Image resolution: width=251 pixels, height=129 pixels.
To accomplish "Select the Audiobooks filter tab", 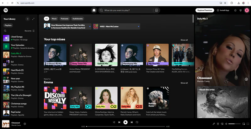I will pyautogui.click(x=77, y=19).
